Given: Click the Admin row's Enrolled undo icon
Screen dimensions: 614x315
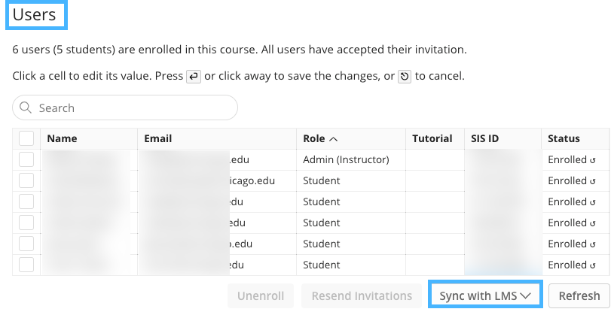Looking at the screenshot, I should click(x=594, y=160).
